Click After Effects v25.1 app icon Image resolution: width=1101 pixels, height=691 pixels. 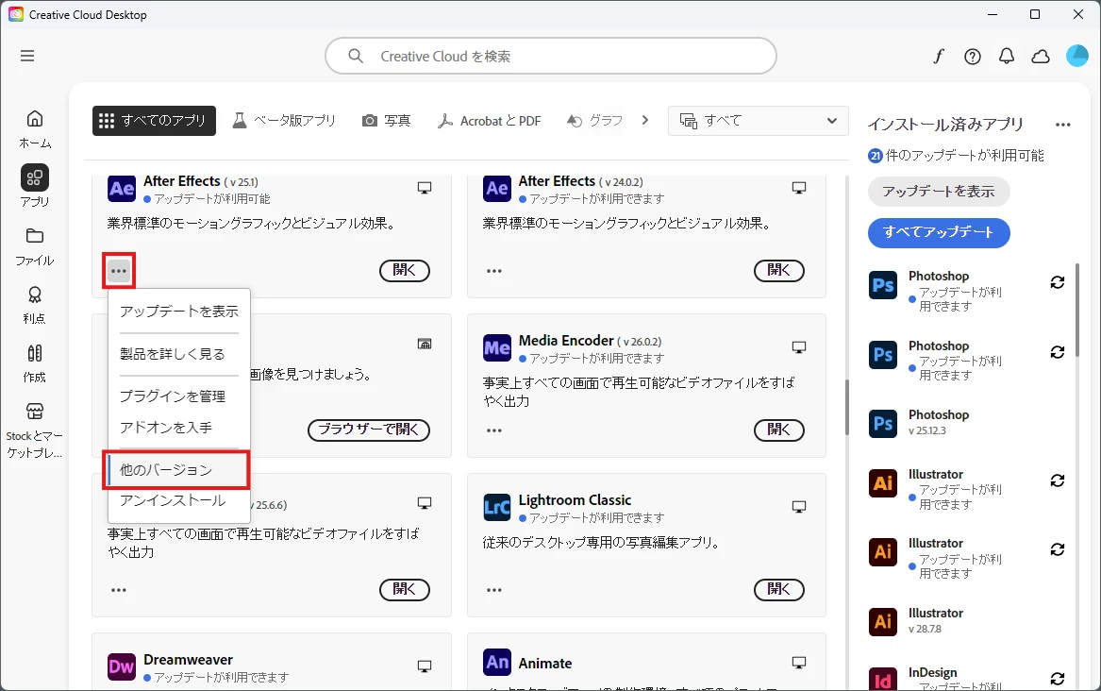coord(122,188)
